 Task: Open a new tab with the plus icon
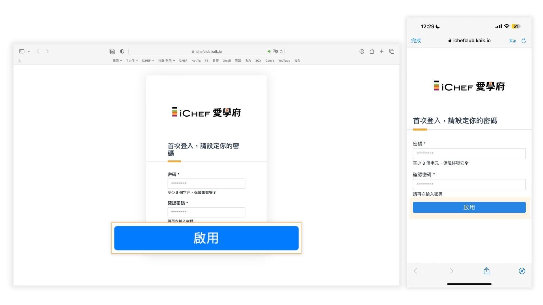382,51
